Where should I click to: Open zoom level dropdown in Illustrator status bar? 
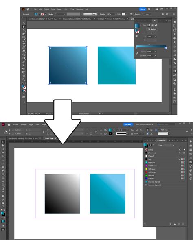click(x=36, y=114)
